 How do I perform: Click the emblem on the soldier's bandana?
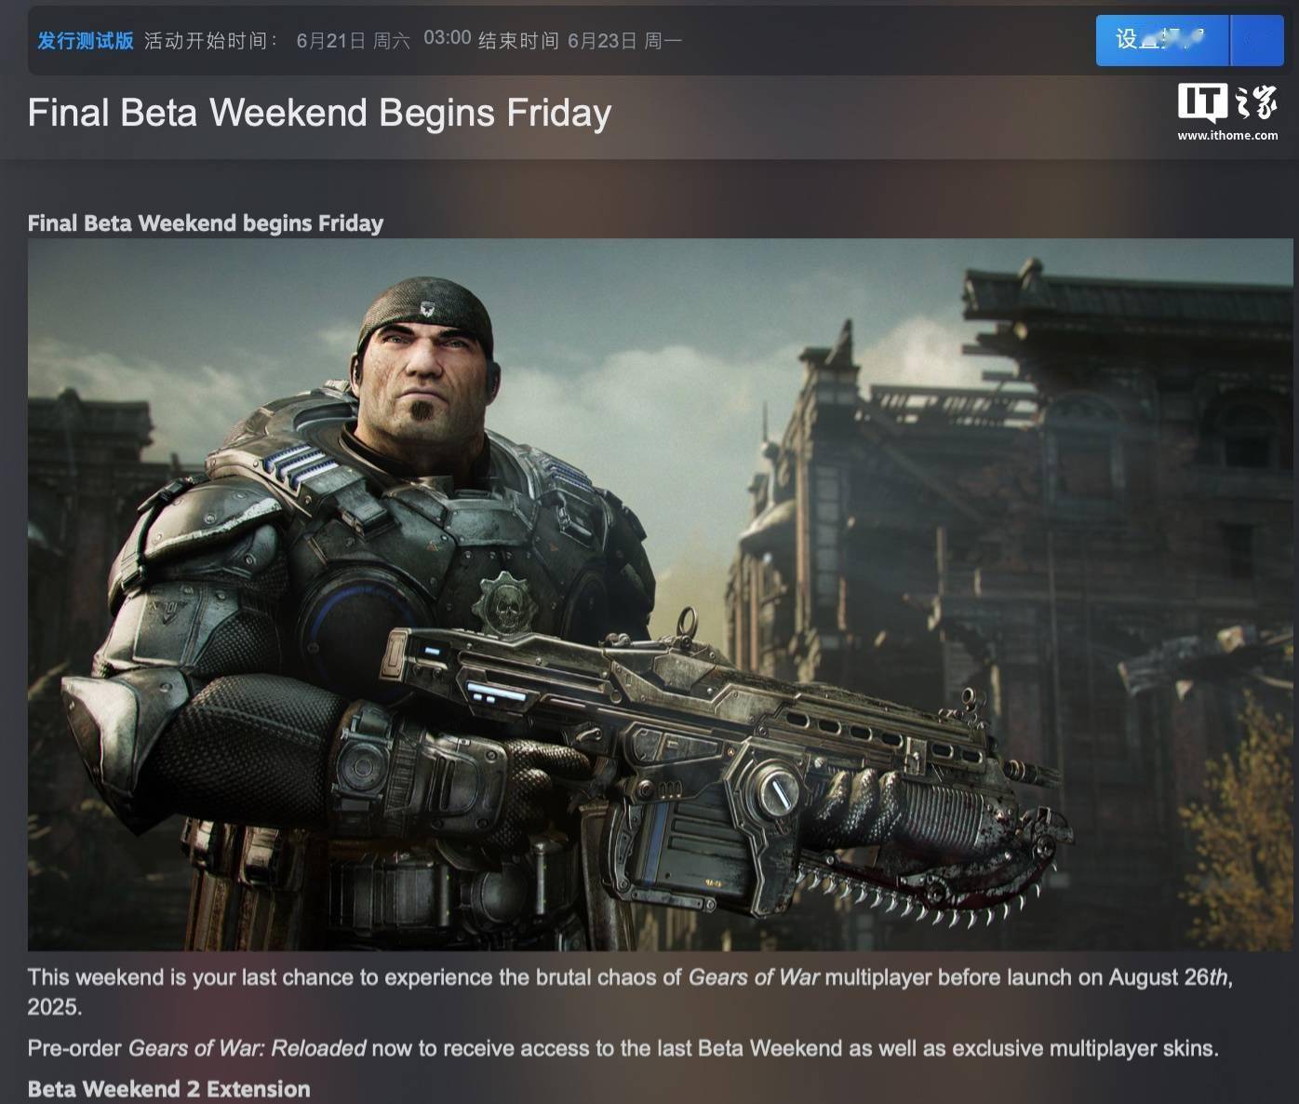point(427,308)
